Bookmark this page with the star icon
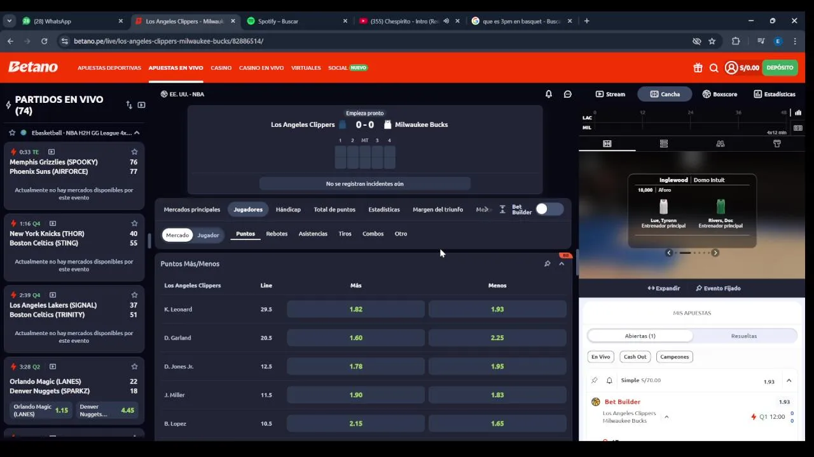This screenshot has height=457, width=814. pyautogui.click(x=712, y=41)
